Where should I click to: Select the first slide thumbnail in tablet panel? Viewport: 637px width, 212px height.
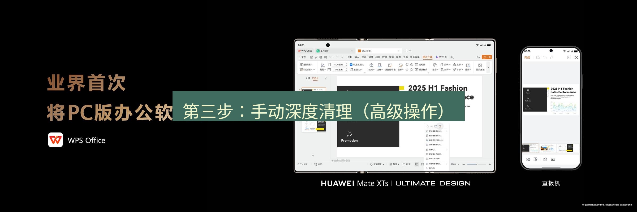click(x=314, y=90)
